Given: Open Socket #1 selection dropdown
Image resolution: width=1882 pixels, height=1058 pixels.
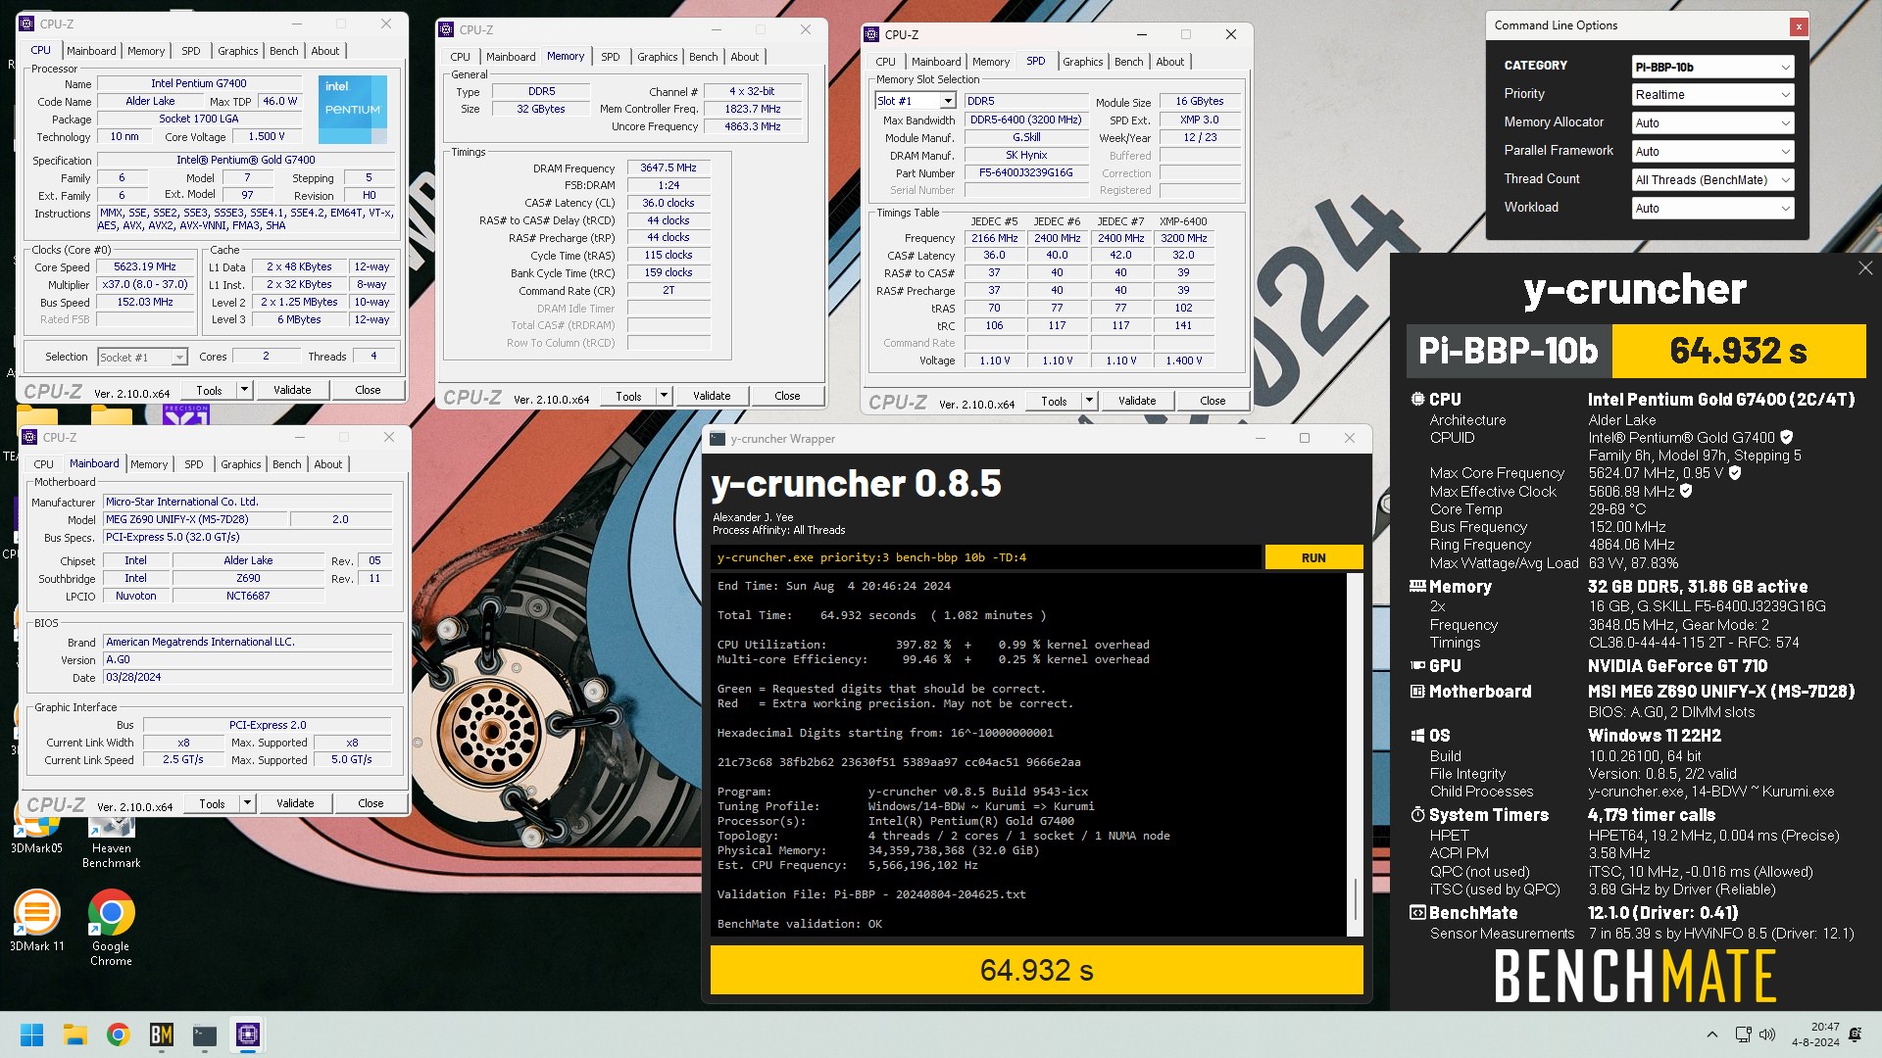Looking at the screenshot, I should click(142, 358).
